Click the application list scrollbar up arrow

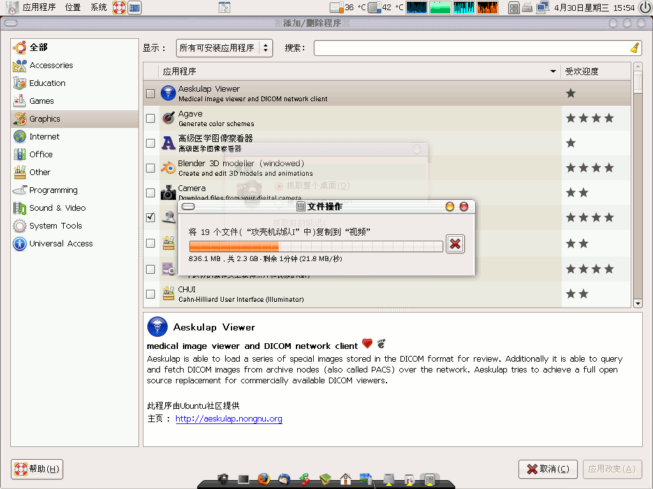pos(638,66)
